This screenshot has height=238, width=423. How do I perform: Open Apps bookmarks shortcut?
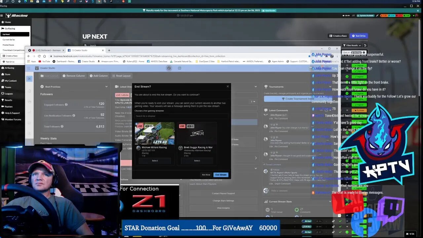[32, 61]
